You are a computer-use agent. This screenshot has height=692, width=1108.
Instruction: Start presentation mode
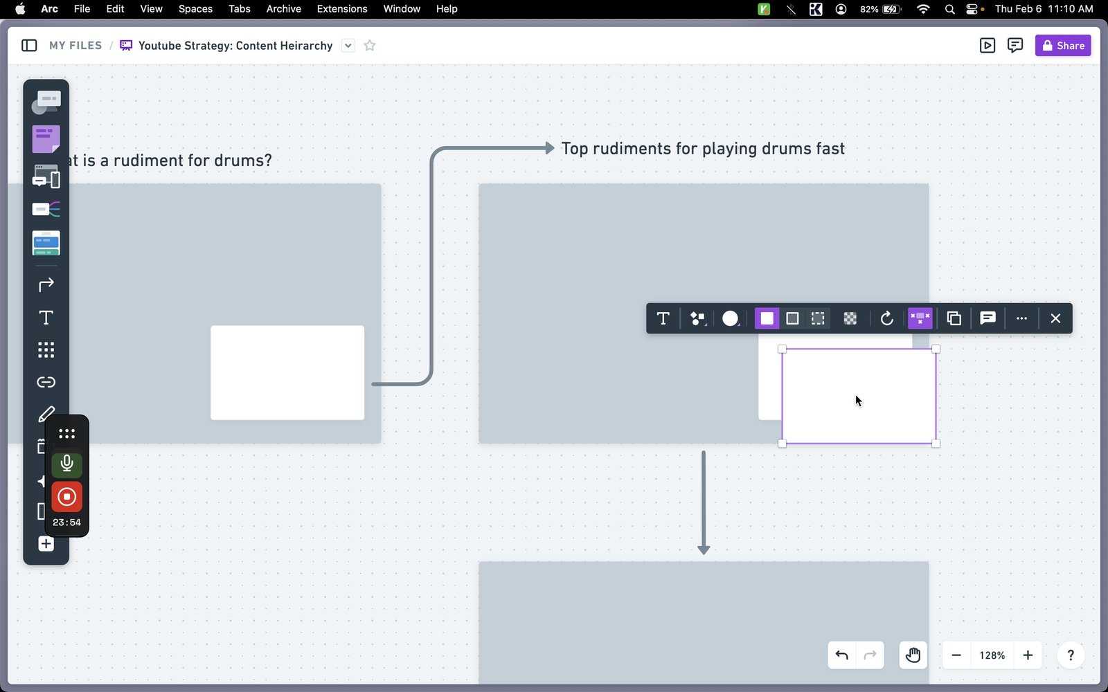[x=988, y=46]
